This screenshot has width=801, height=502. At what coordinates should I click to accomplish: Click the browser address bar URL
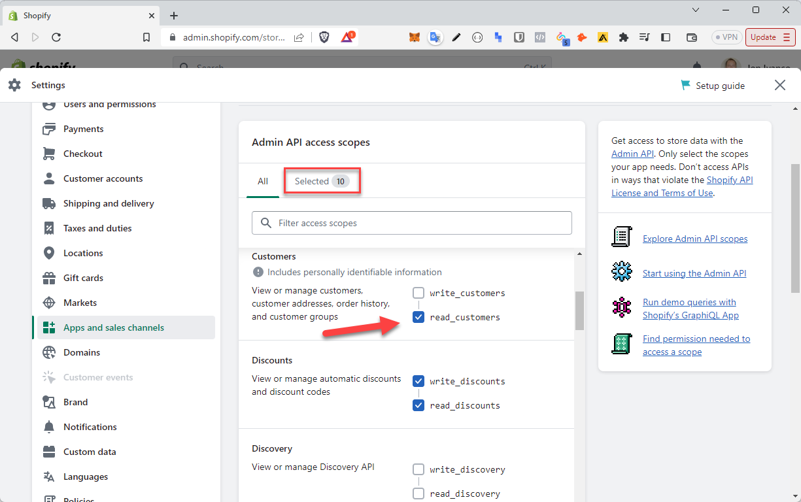coord(233,37)
